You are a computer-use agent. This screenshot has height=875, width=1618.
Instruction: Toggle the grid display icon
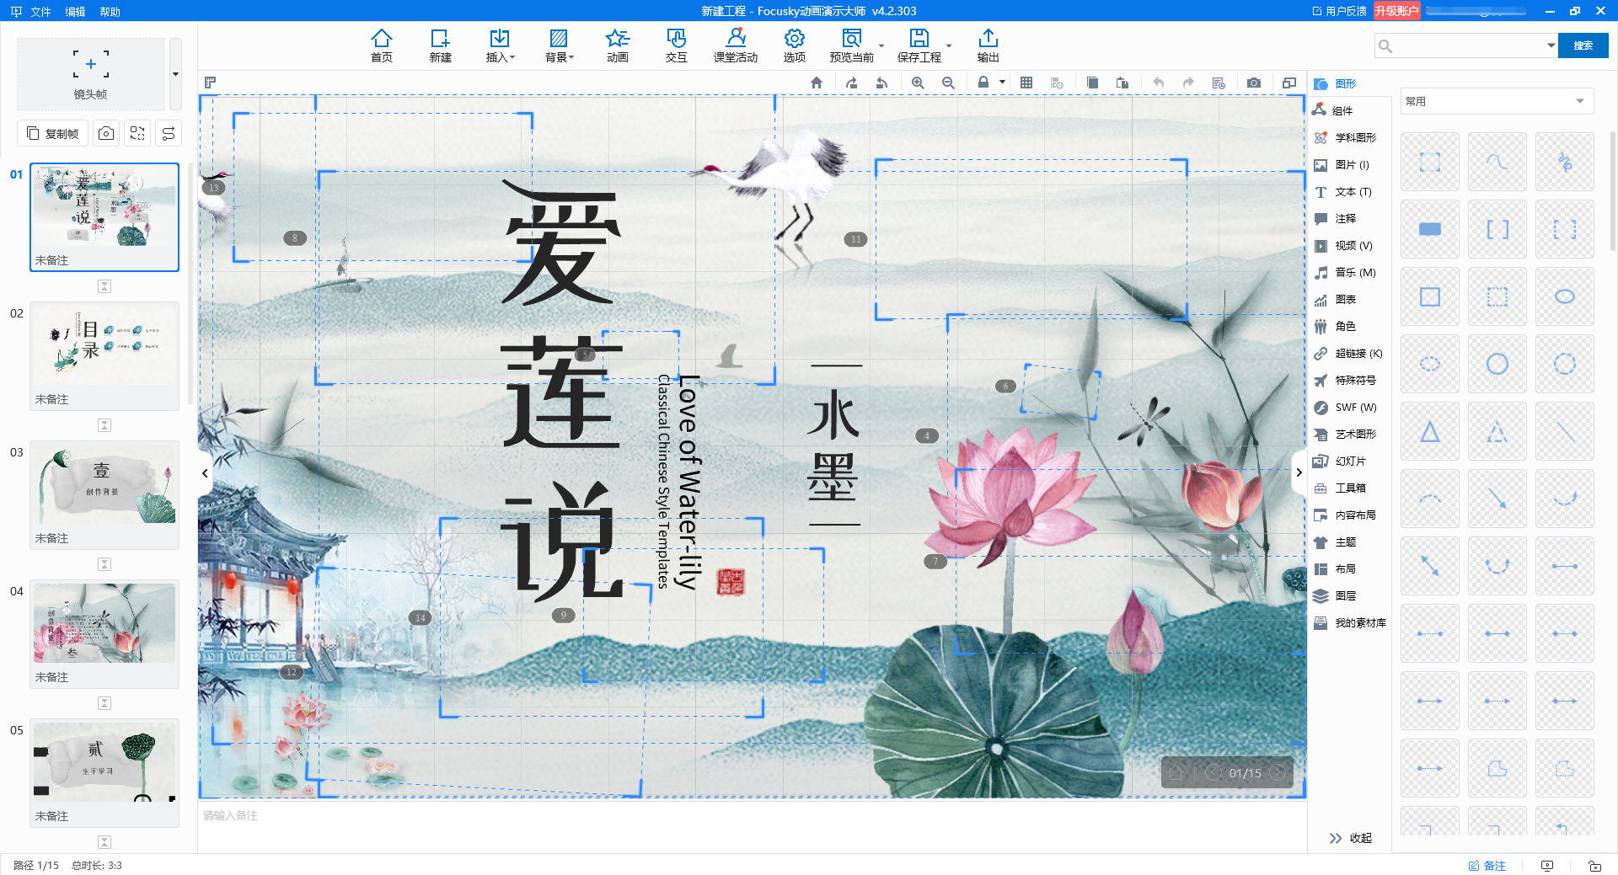[x=1026, y=83]
